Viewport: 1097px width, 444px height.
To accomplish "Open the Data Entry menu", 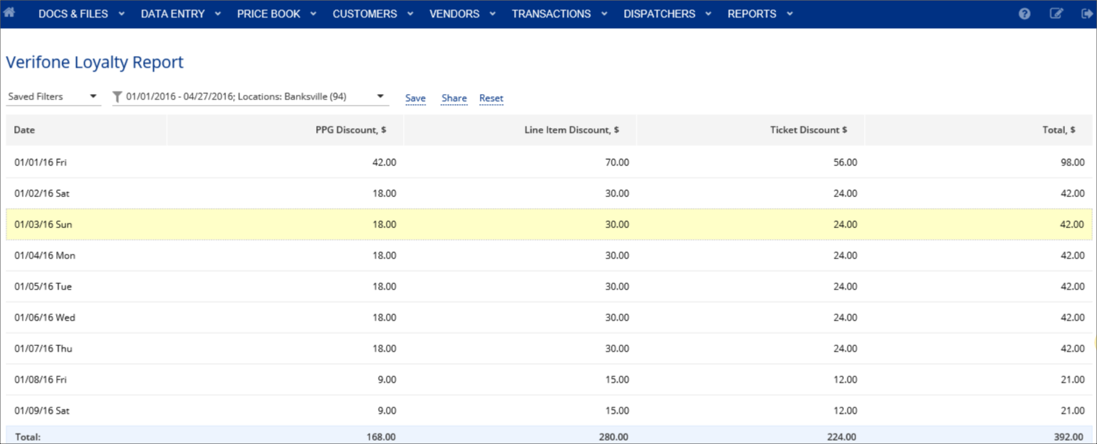I will tap(181, 14).
